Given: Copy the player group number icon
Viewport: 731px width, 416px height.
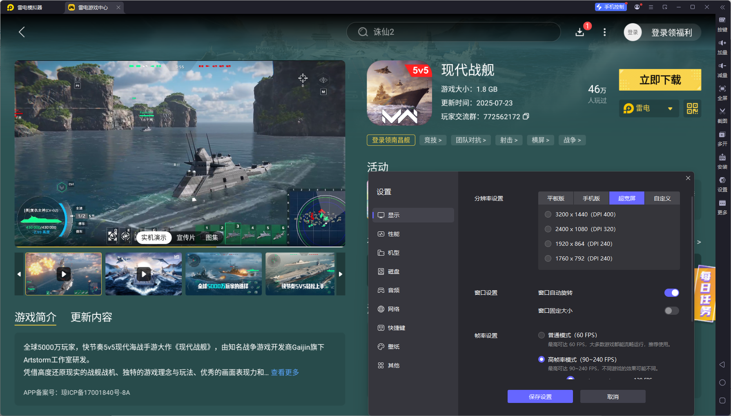Looking at the screenshot, I should 526,116.
